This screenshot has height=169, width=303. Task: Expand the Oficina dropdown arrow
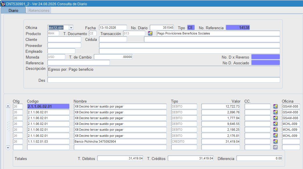[71, 28]
